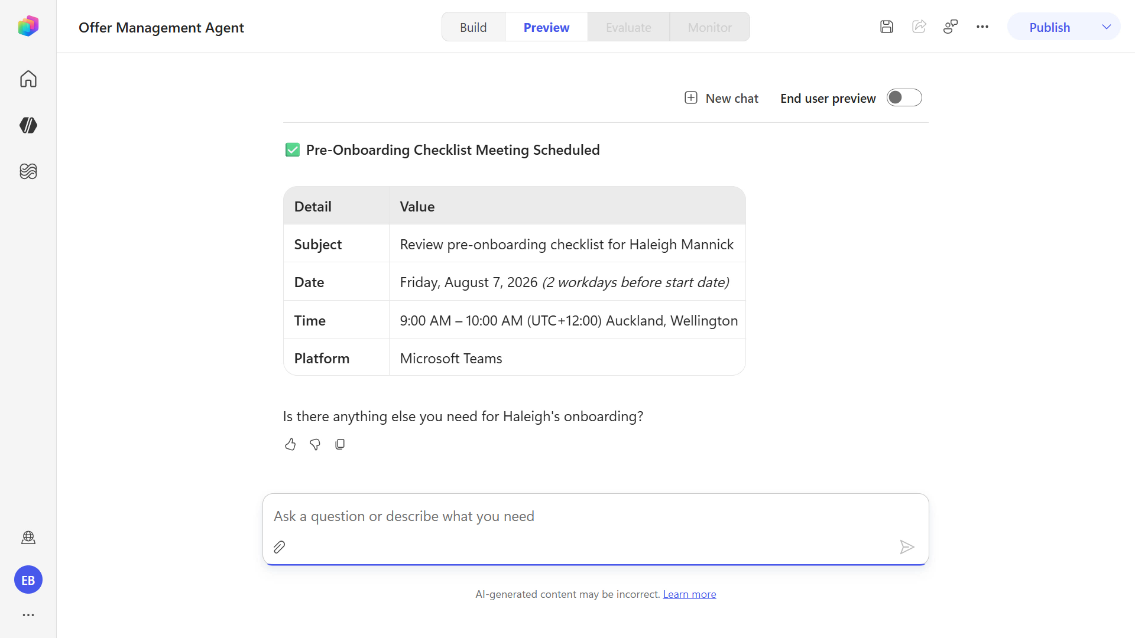Click the Copilot Studio logo
The image size is (1135, 638).
pos(28,27)
